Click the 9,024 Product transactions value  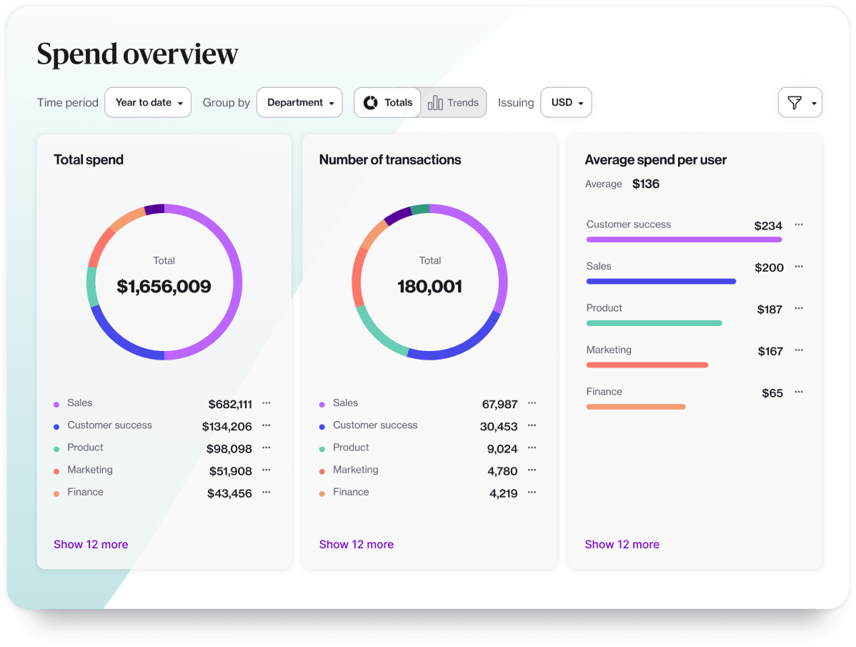502,450
